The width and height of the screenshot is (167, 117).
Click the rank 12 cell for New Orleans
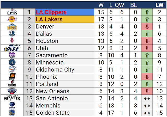pos(29,91)
